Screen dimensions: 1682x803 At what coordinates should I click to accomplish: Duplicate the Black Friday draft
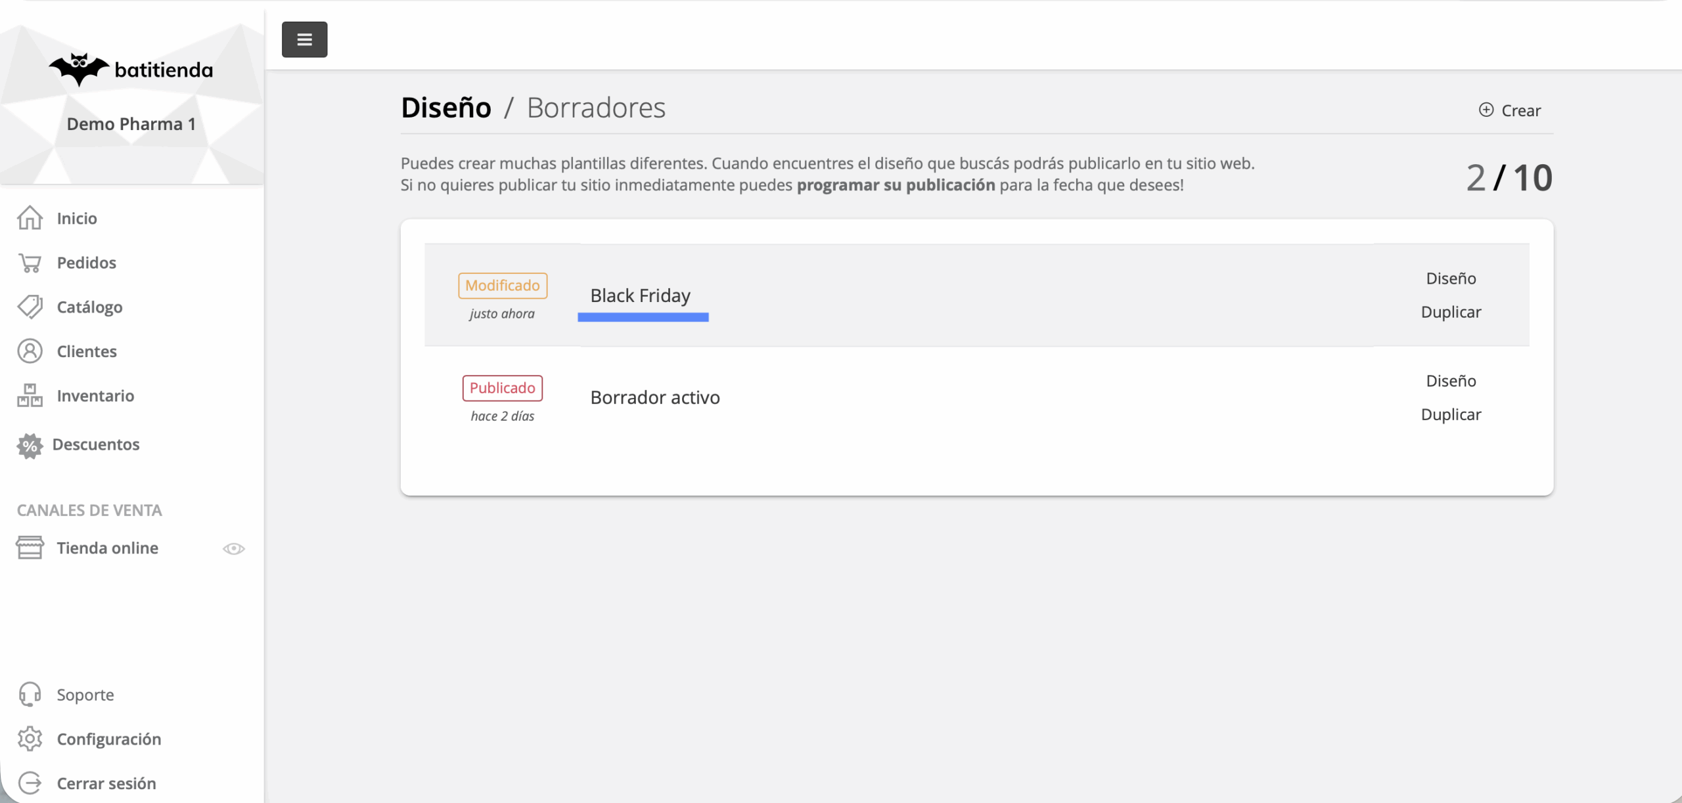coord(1451,312)
